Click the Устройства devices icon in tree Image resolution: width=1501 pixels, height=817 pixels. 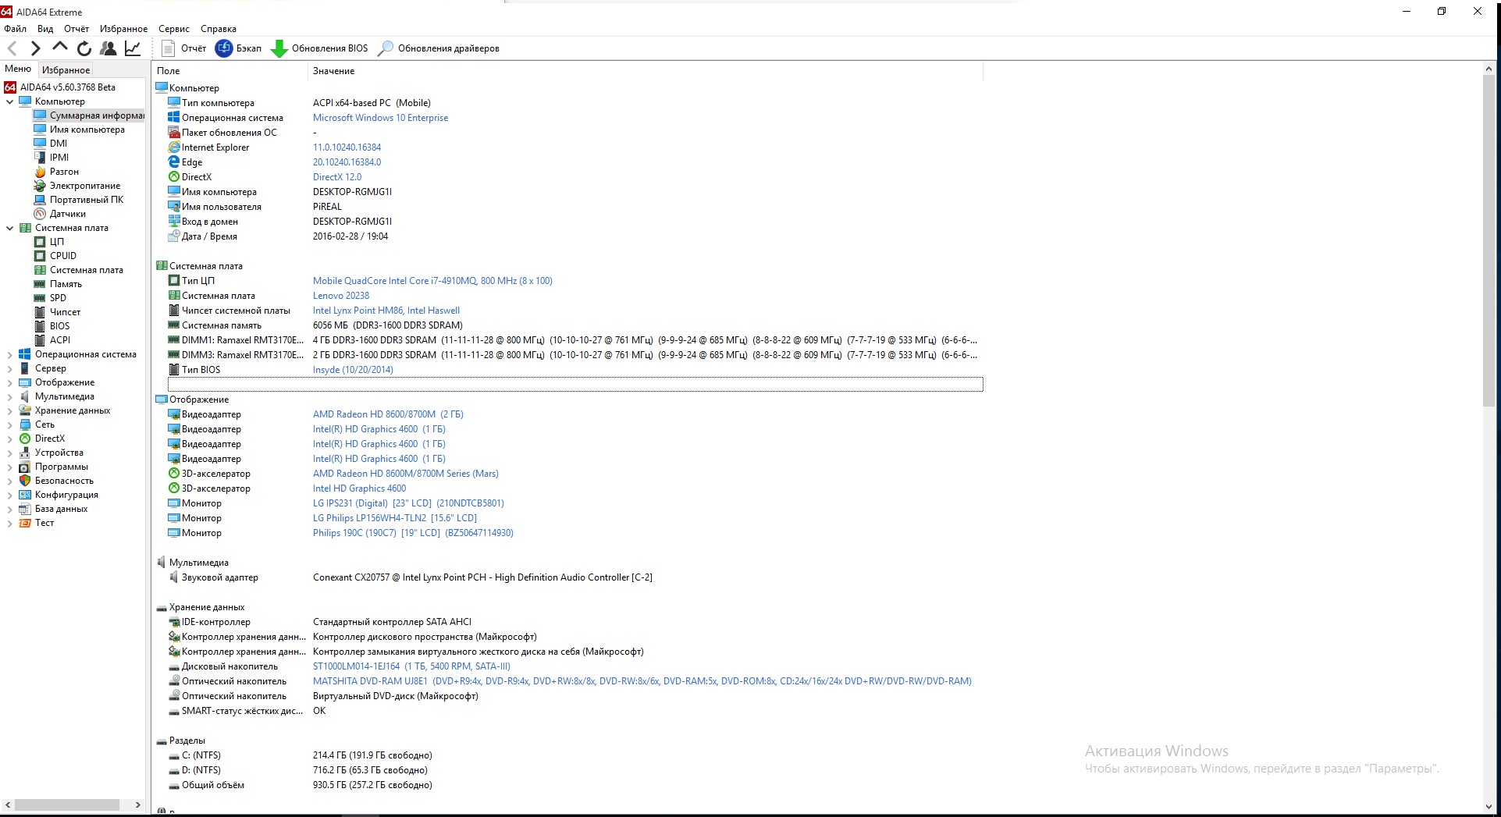pos(25,453)
